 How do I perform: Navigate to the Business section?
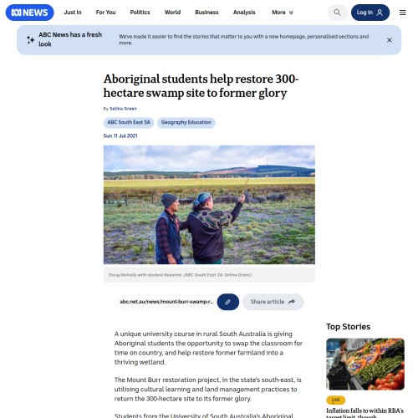point(206,13)
